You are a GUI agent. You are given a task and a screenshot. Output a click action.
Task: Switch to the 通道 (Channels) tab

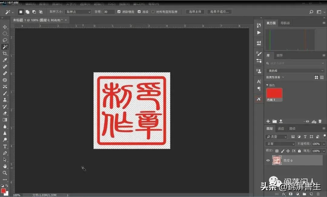(280, 128)
